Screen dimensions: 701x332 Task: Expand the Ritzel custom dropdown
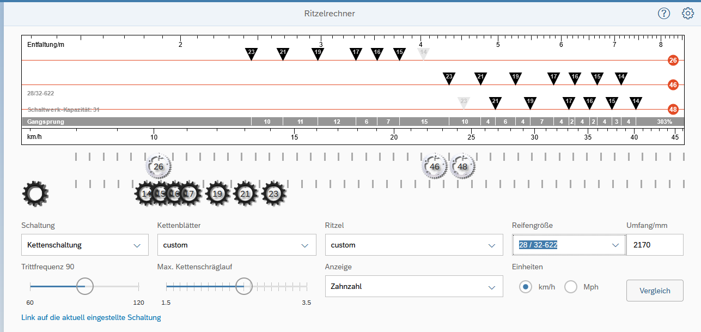pos(413,245)
